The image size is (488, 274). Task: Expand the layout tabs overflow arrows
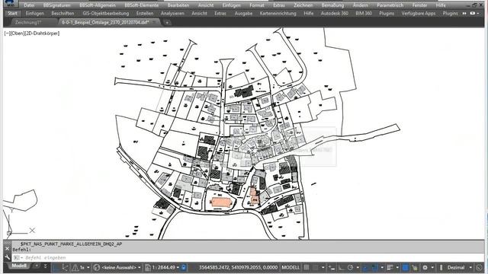[x=46, y=266]
